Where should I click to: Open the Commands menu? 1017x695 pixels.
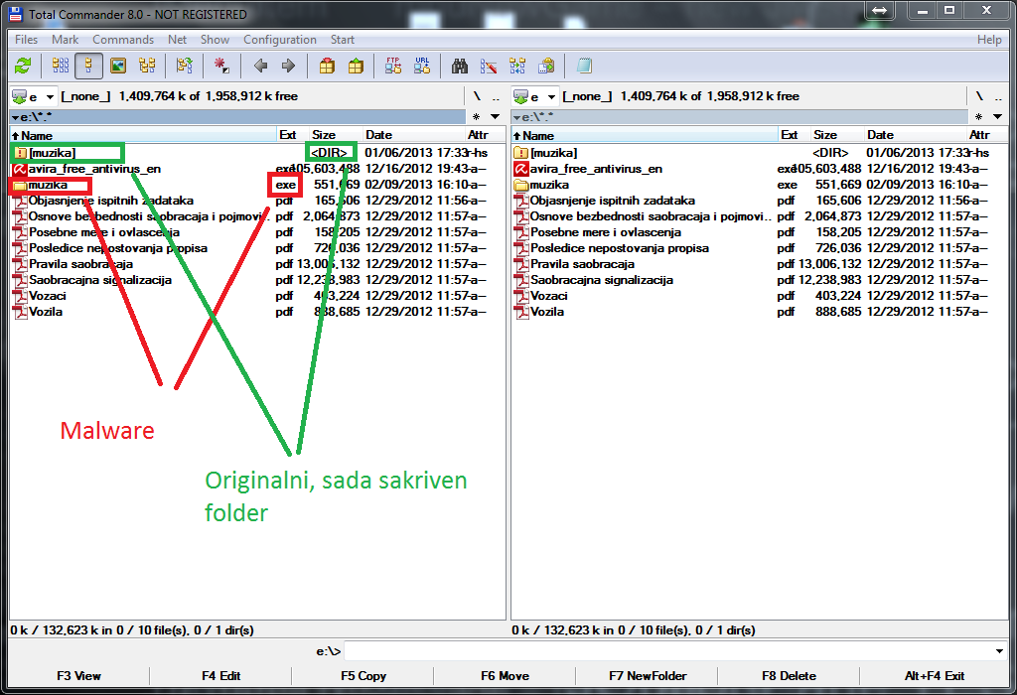123,40
